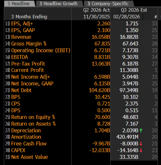Open the Pre-Tax Profit row
The width and height of the screenshot is (161, 165).
coord(28,64)
